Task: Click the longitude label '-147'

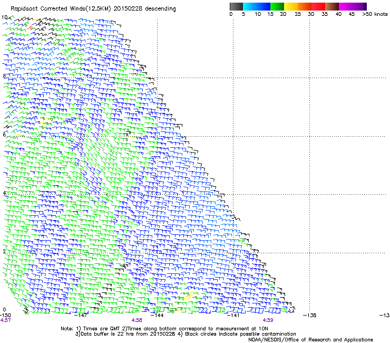Action: pyautogui.click(x=81, y=316)
